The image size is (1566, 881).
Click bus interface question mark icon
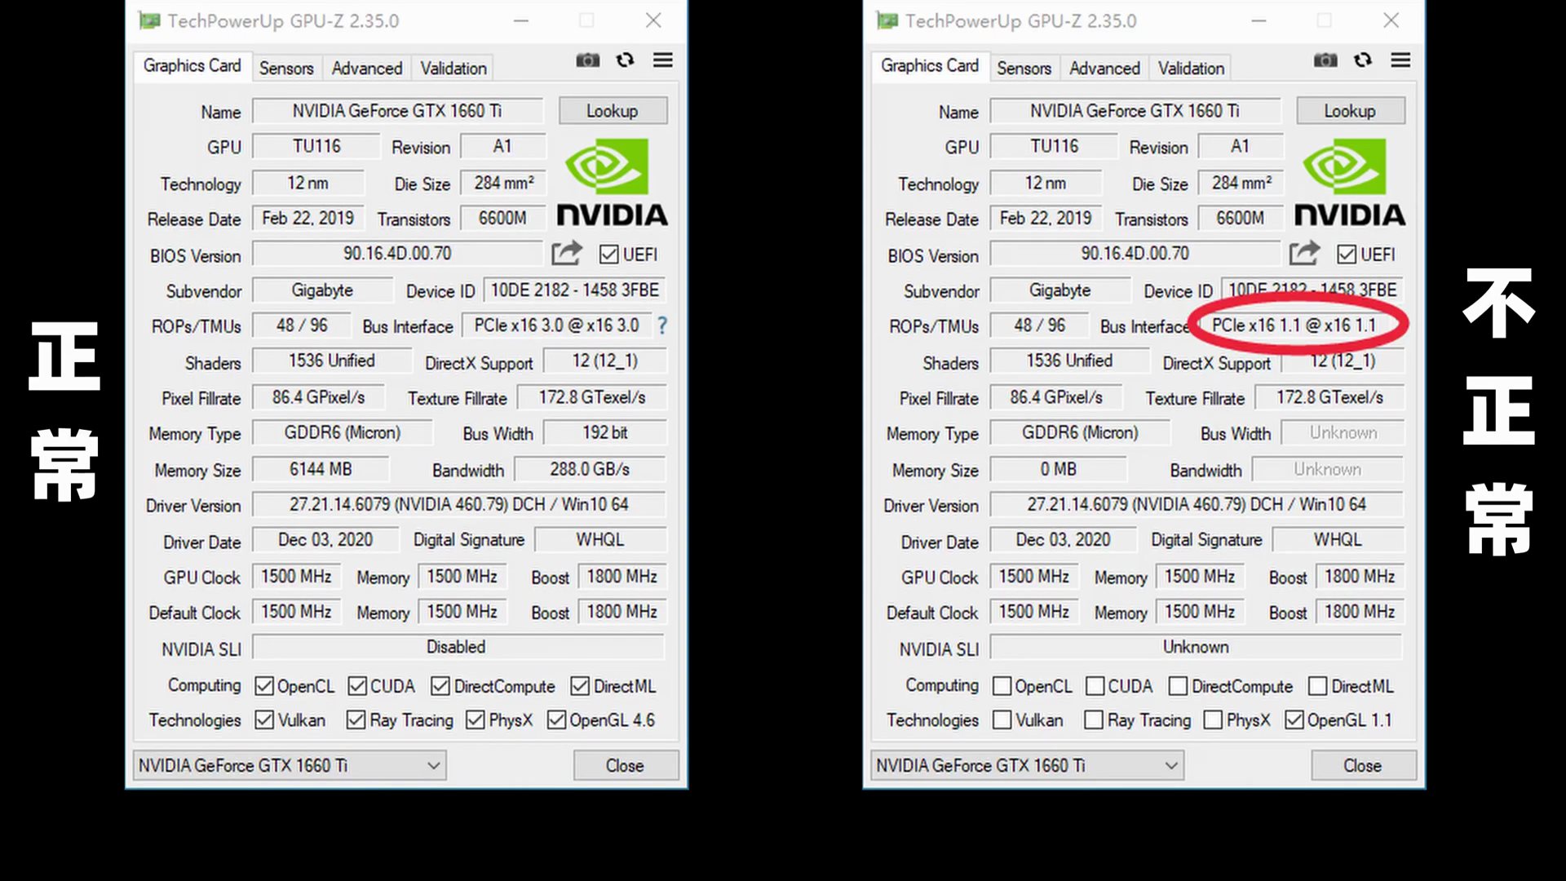(x=662, y=325)
